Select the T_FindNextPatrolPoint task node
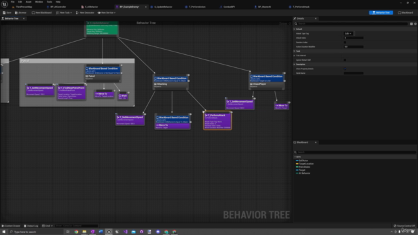Screen dimensions: 418x235 pyautogui.click(x=71, y=92)
